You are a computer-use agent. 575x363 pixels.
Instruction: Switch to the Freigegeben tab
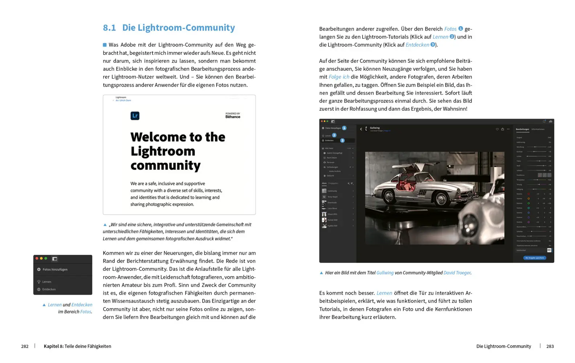click(x=333, y=183)
